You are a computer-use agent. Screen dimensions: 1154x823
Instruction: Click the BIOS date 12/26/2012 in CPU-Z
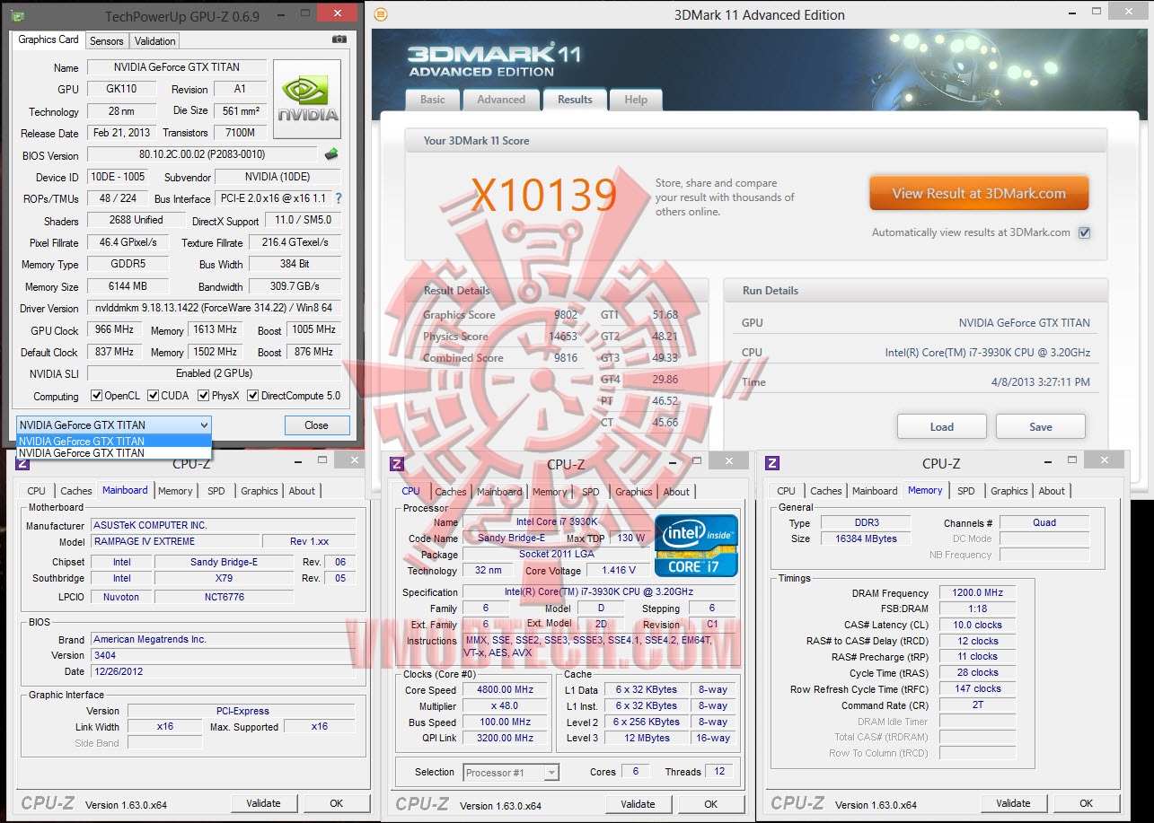[223, 671]
